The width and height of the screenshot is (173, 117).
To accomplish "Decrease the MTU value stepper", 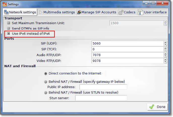I will tap(165, 24).
